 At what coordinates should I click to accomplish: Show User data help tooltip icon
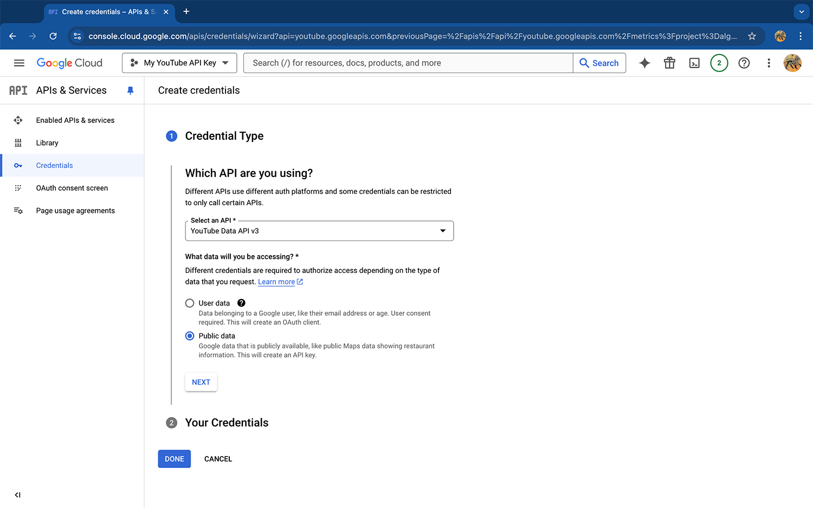[241, 303]
